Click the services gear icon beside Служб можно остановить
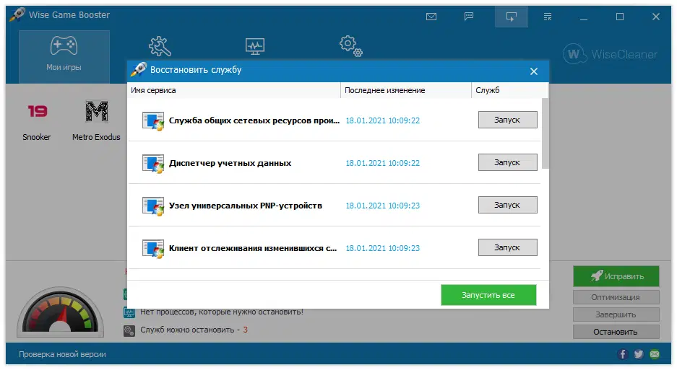 pyautogui.click(x=129, y=331)
